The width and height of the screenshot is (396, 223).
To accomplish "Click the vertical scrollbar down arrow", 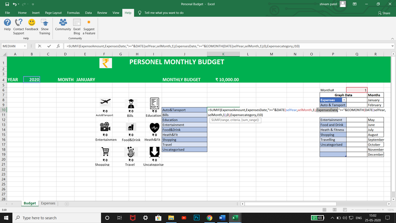I will coord(393,199).
